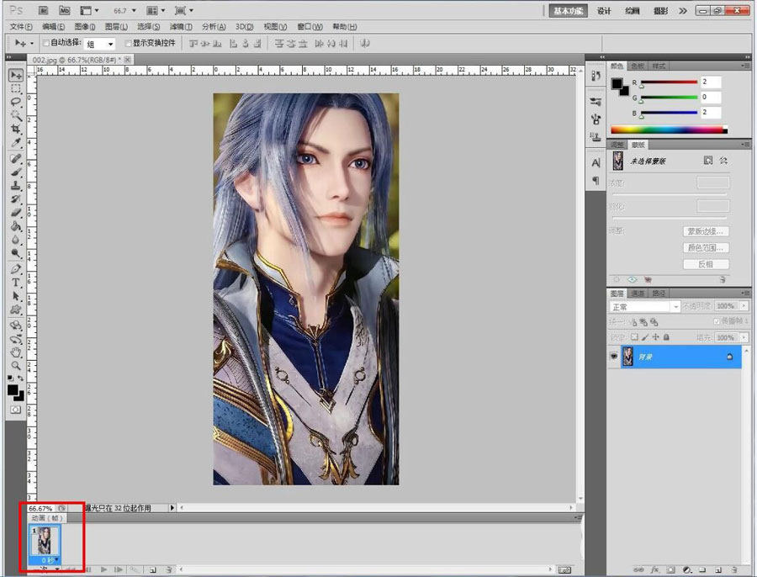Select the Zoom magnifier tool
Viewport: 757px width, 577px height.
tap(15, 366)
